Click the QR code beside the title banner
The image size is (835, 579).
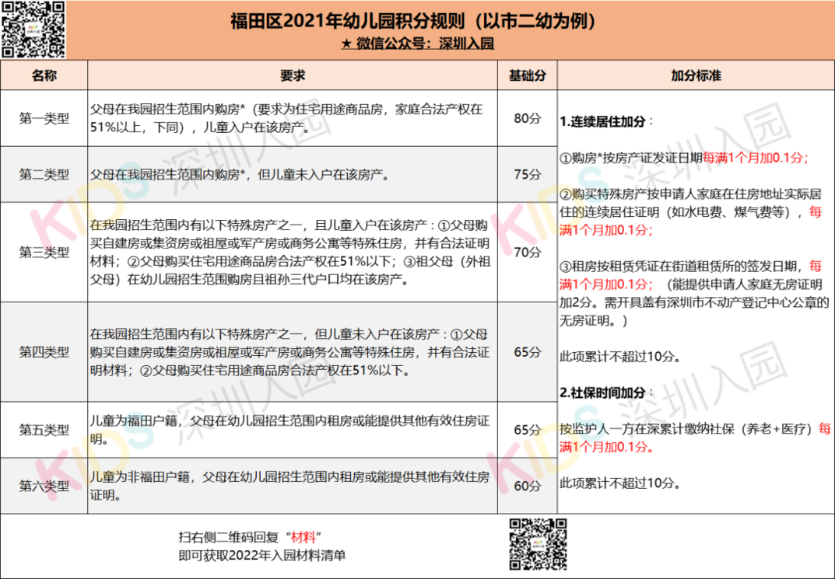(33, 30)
